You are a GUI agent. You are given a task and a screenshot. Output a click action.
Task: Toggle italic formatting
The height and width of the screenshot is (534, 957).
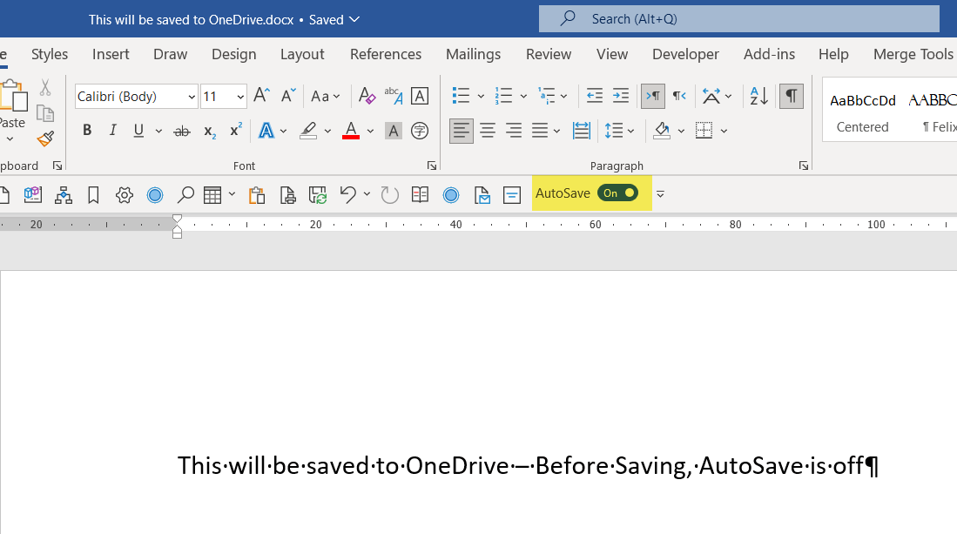click(113, 131)
